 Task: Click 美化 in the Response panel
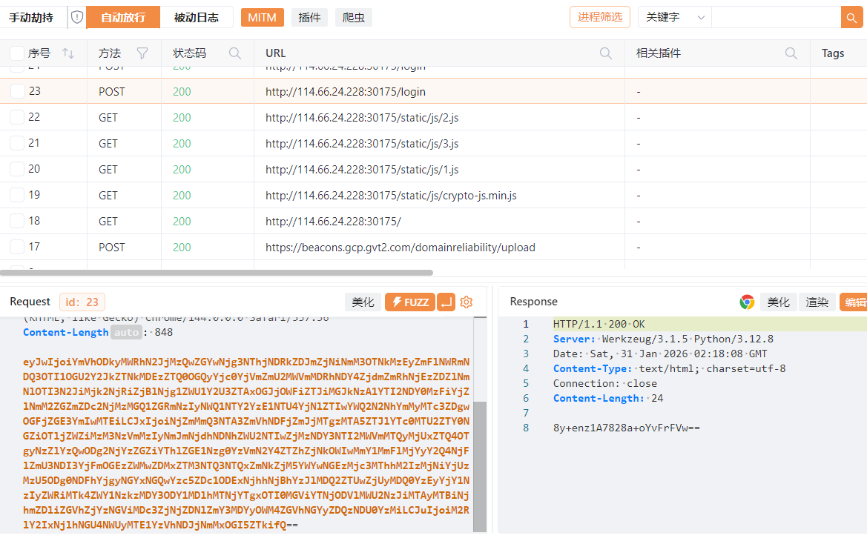pyautogui.click(x=779, y=302)
